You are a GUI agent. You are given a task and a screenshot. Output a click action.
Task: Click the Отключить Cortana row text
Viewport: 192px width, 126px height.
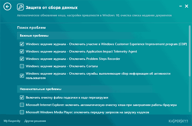coord(62,66)
